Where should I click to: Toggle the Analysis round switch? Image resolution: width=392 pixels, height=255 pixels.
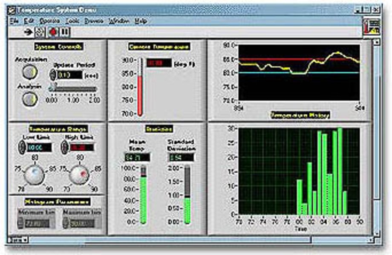(x=30, y=99)
